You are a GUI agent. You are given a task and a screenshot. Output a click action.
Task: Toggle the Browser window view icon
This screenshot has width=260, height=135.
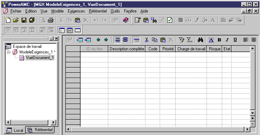[62, 30]
